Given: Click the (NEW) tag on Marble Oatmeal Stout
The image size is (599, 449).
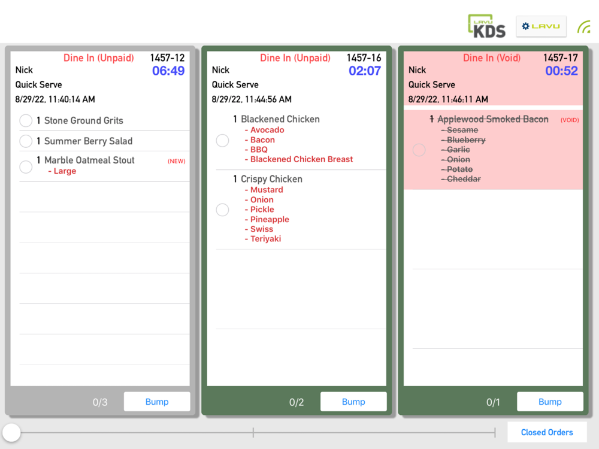Looking at the screenshot, I should click(x=177, y=161).
